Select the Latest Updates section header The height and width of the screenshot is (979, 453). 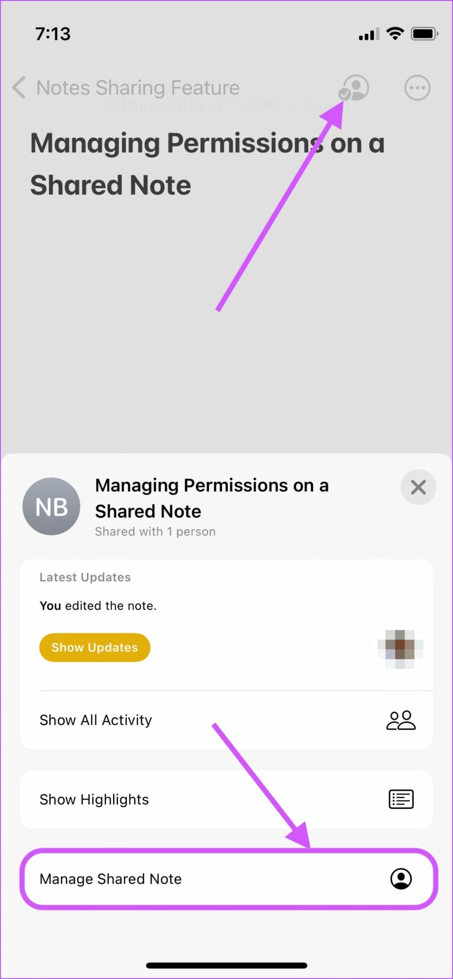point(85,577)
